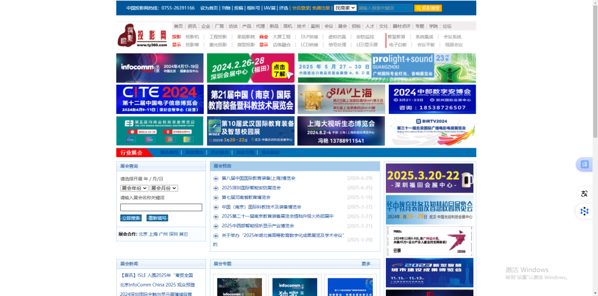This screenshot has height=296, width=598.
Task: Click the bullet icon beside 2025中西部智能视听显示产业博览会
Action: [x=216, y=226]
